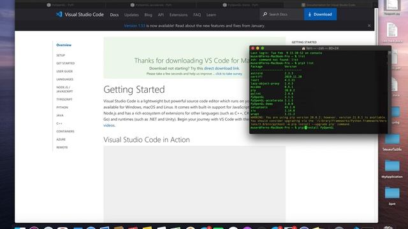Expand the TYPESCRIPT sidebar section
This screenshot has width=408, height=229.
click(x=64, y=99)
